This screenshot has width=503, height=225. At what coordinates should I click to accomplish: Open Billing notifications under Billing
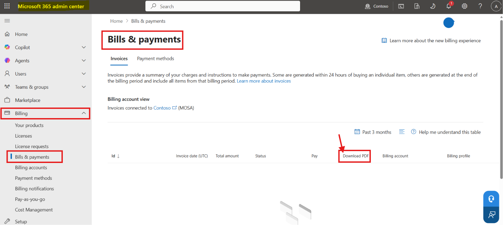34,189
